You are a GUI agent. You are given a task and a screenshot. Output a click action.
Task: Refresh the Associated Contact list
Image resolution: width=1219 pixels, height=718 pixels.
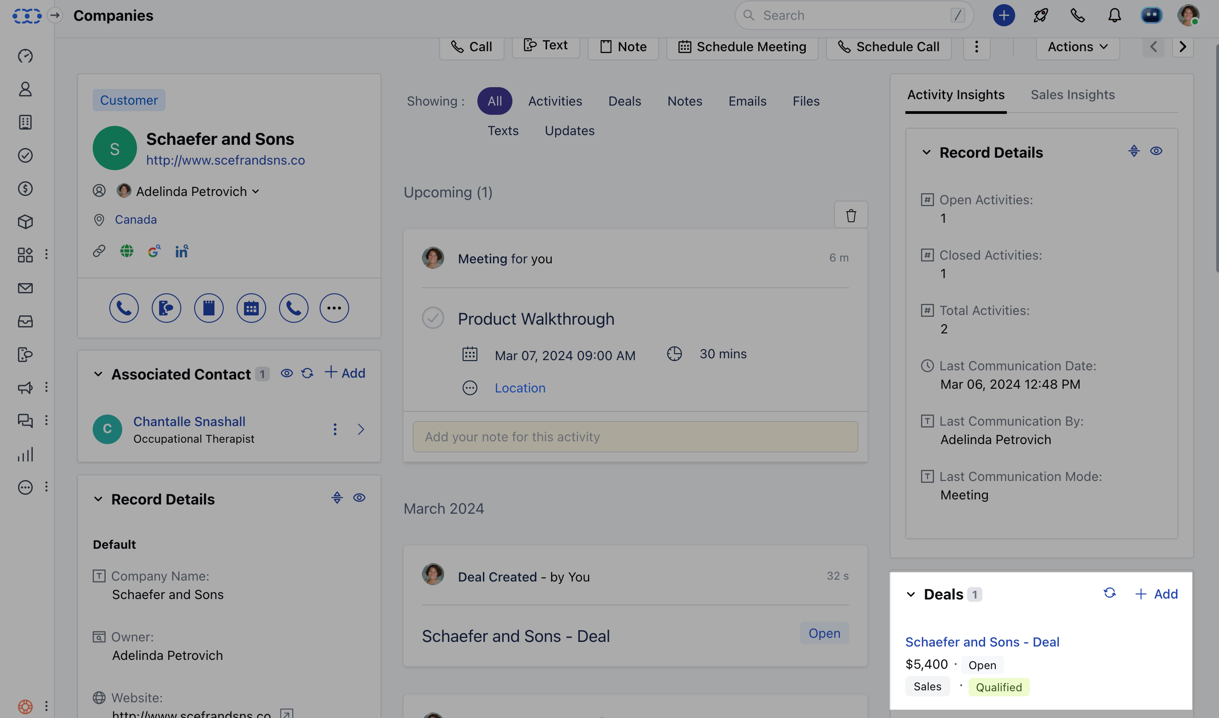point(307,373)
